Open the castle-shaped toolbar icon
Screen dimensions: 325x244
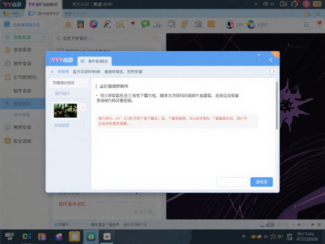(x=121, y=24)
